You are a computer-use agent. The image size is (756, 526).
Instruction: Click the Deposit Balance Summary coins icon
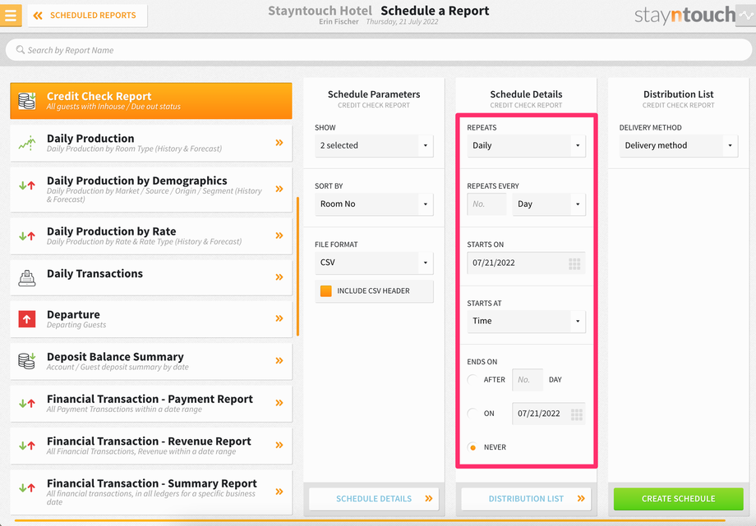point(27,361)
